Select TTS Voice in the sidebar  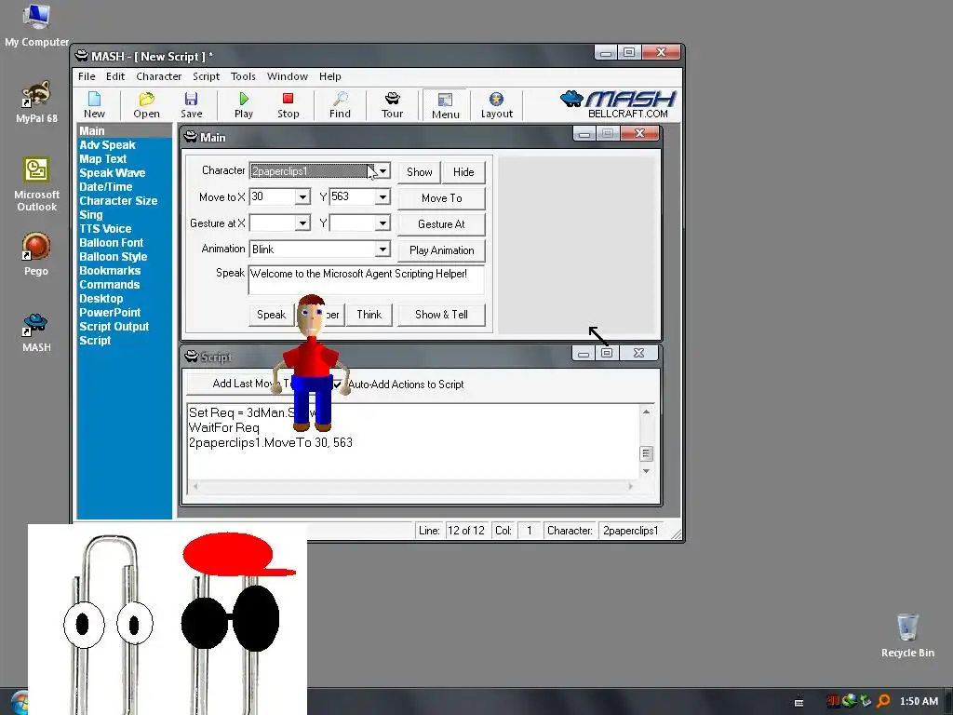coord(105,229)
